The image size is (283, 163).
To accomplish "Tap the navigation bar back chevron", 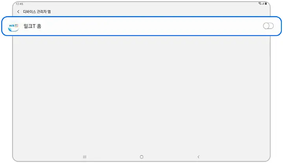I will pyautogui.click(x=198, y=157).
